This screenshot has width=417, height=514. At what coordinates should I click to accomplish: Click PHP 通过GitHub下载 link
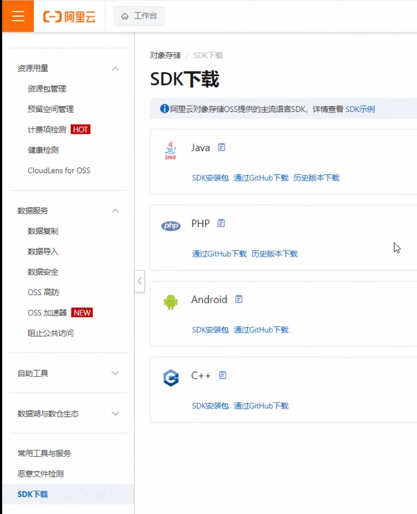pyautogui.click(x=219, y=254)
